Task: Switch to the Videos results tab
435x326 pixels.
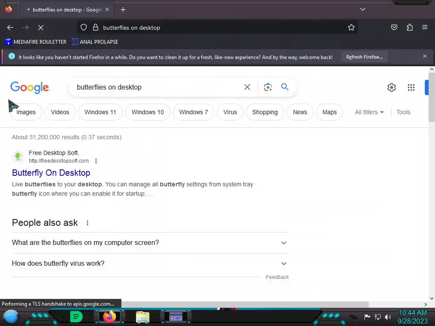Action: [60, 112]
